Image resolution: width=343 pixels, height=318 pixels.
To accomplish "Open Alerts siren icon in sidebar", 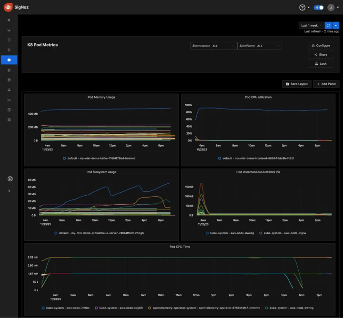I will pos(9,70).
